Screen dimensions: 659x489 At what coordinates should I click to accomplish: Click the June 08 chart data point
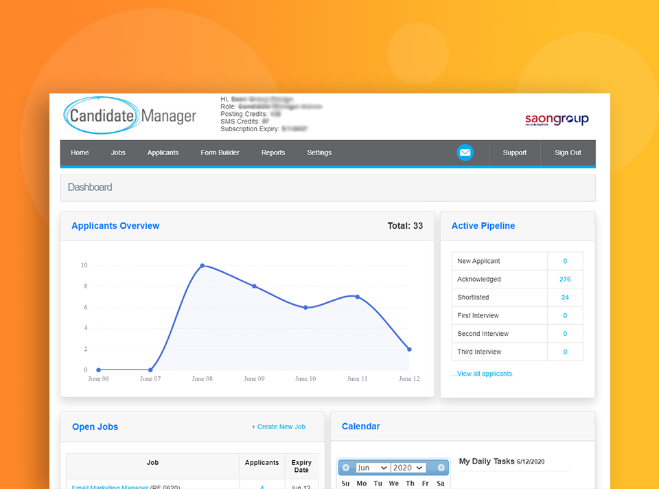point(202,265)
